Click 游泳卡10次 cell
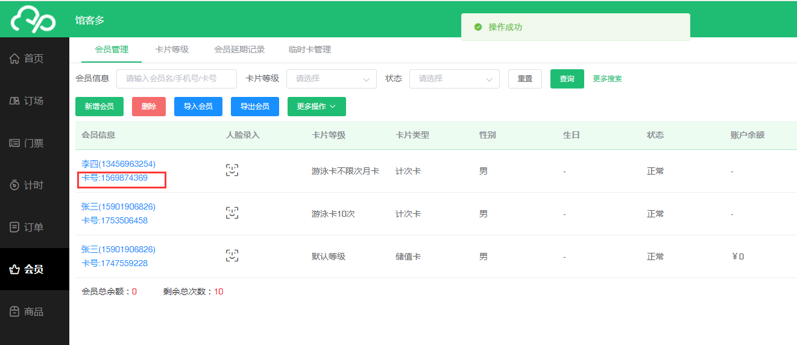This screenshot has width=797, height=345. (333, 214)
